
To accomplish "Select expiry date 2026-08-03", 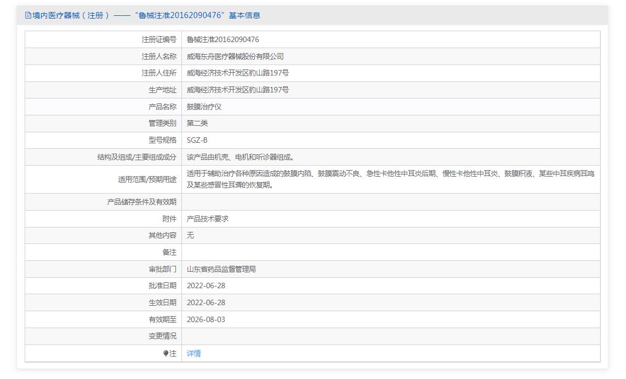I will click(x=206, y=319).
